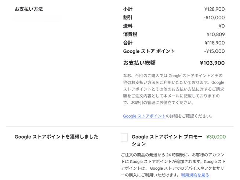Click the 割引 amount -¥10,000
The height and width of the screenshot is (180, 240).
pyautogui.click(x=214, y=18)
